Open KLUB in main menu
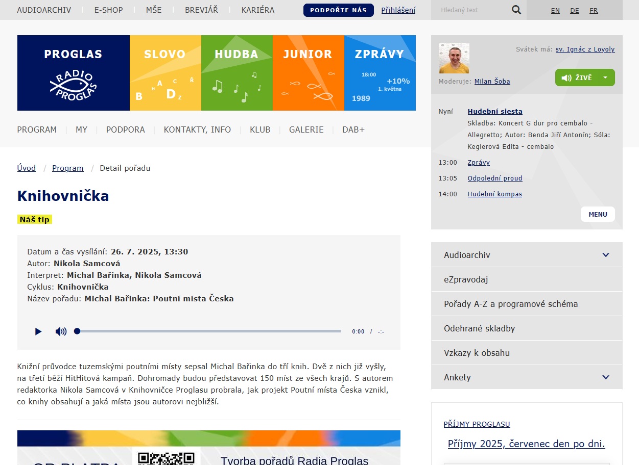 [260, 130]
